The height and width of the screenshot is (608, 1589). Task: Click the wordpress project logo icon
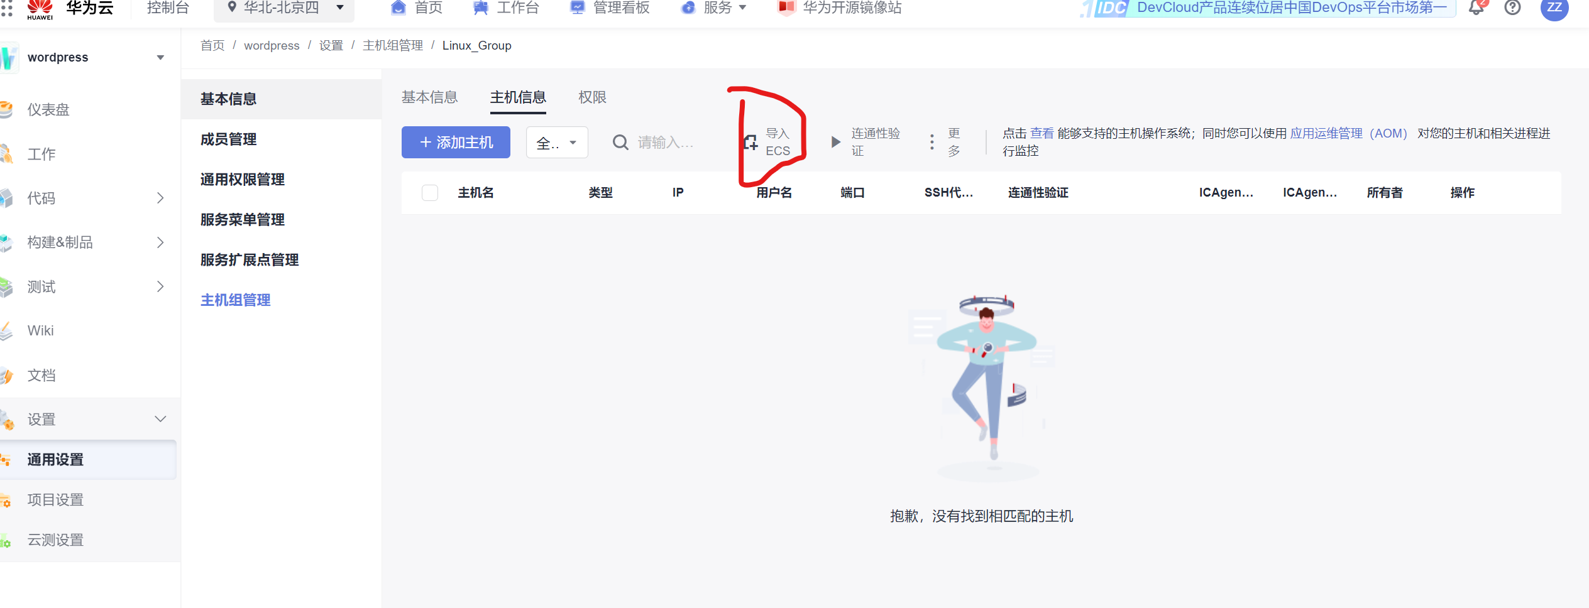pyautogui.click(x=9, y=57)
